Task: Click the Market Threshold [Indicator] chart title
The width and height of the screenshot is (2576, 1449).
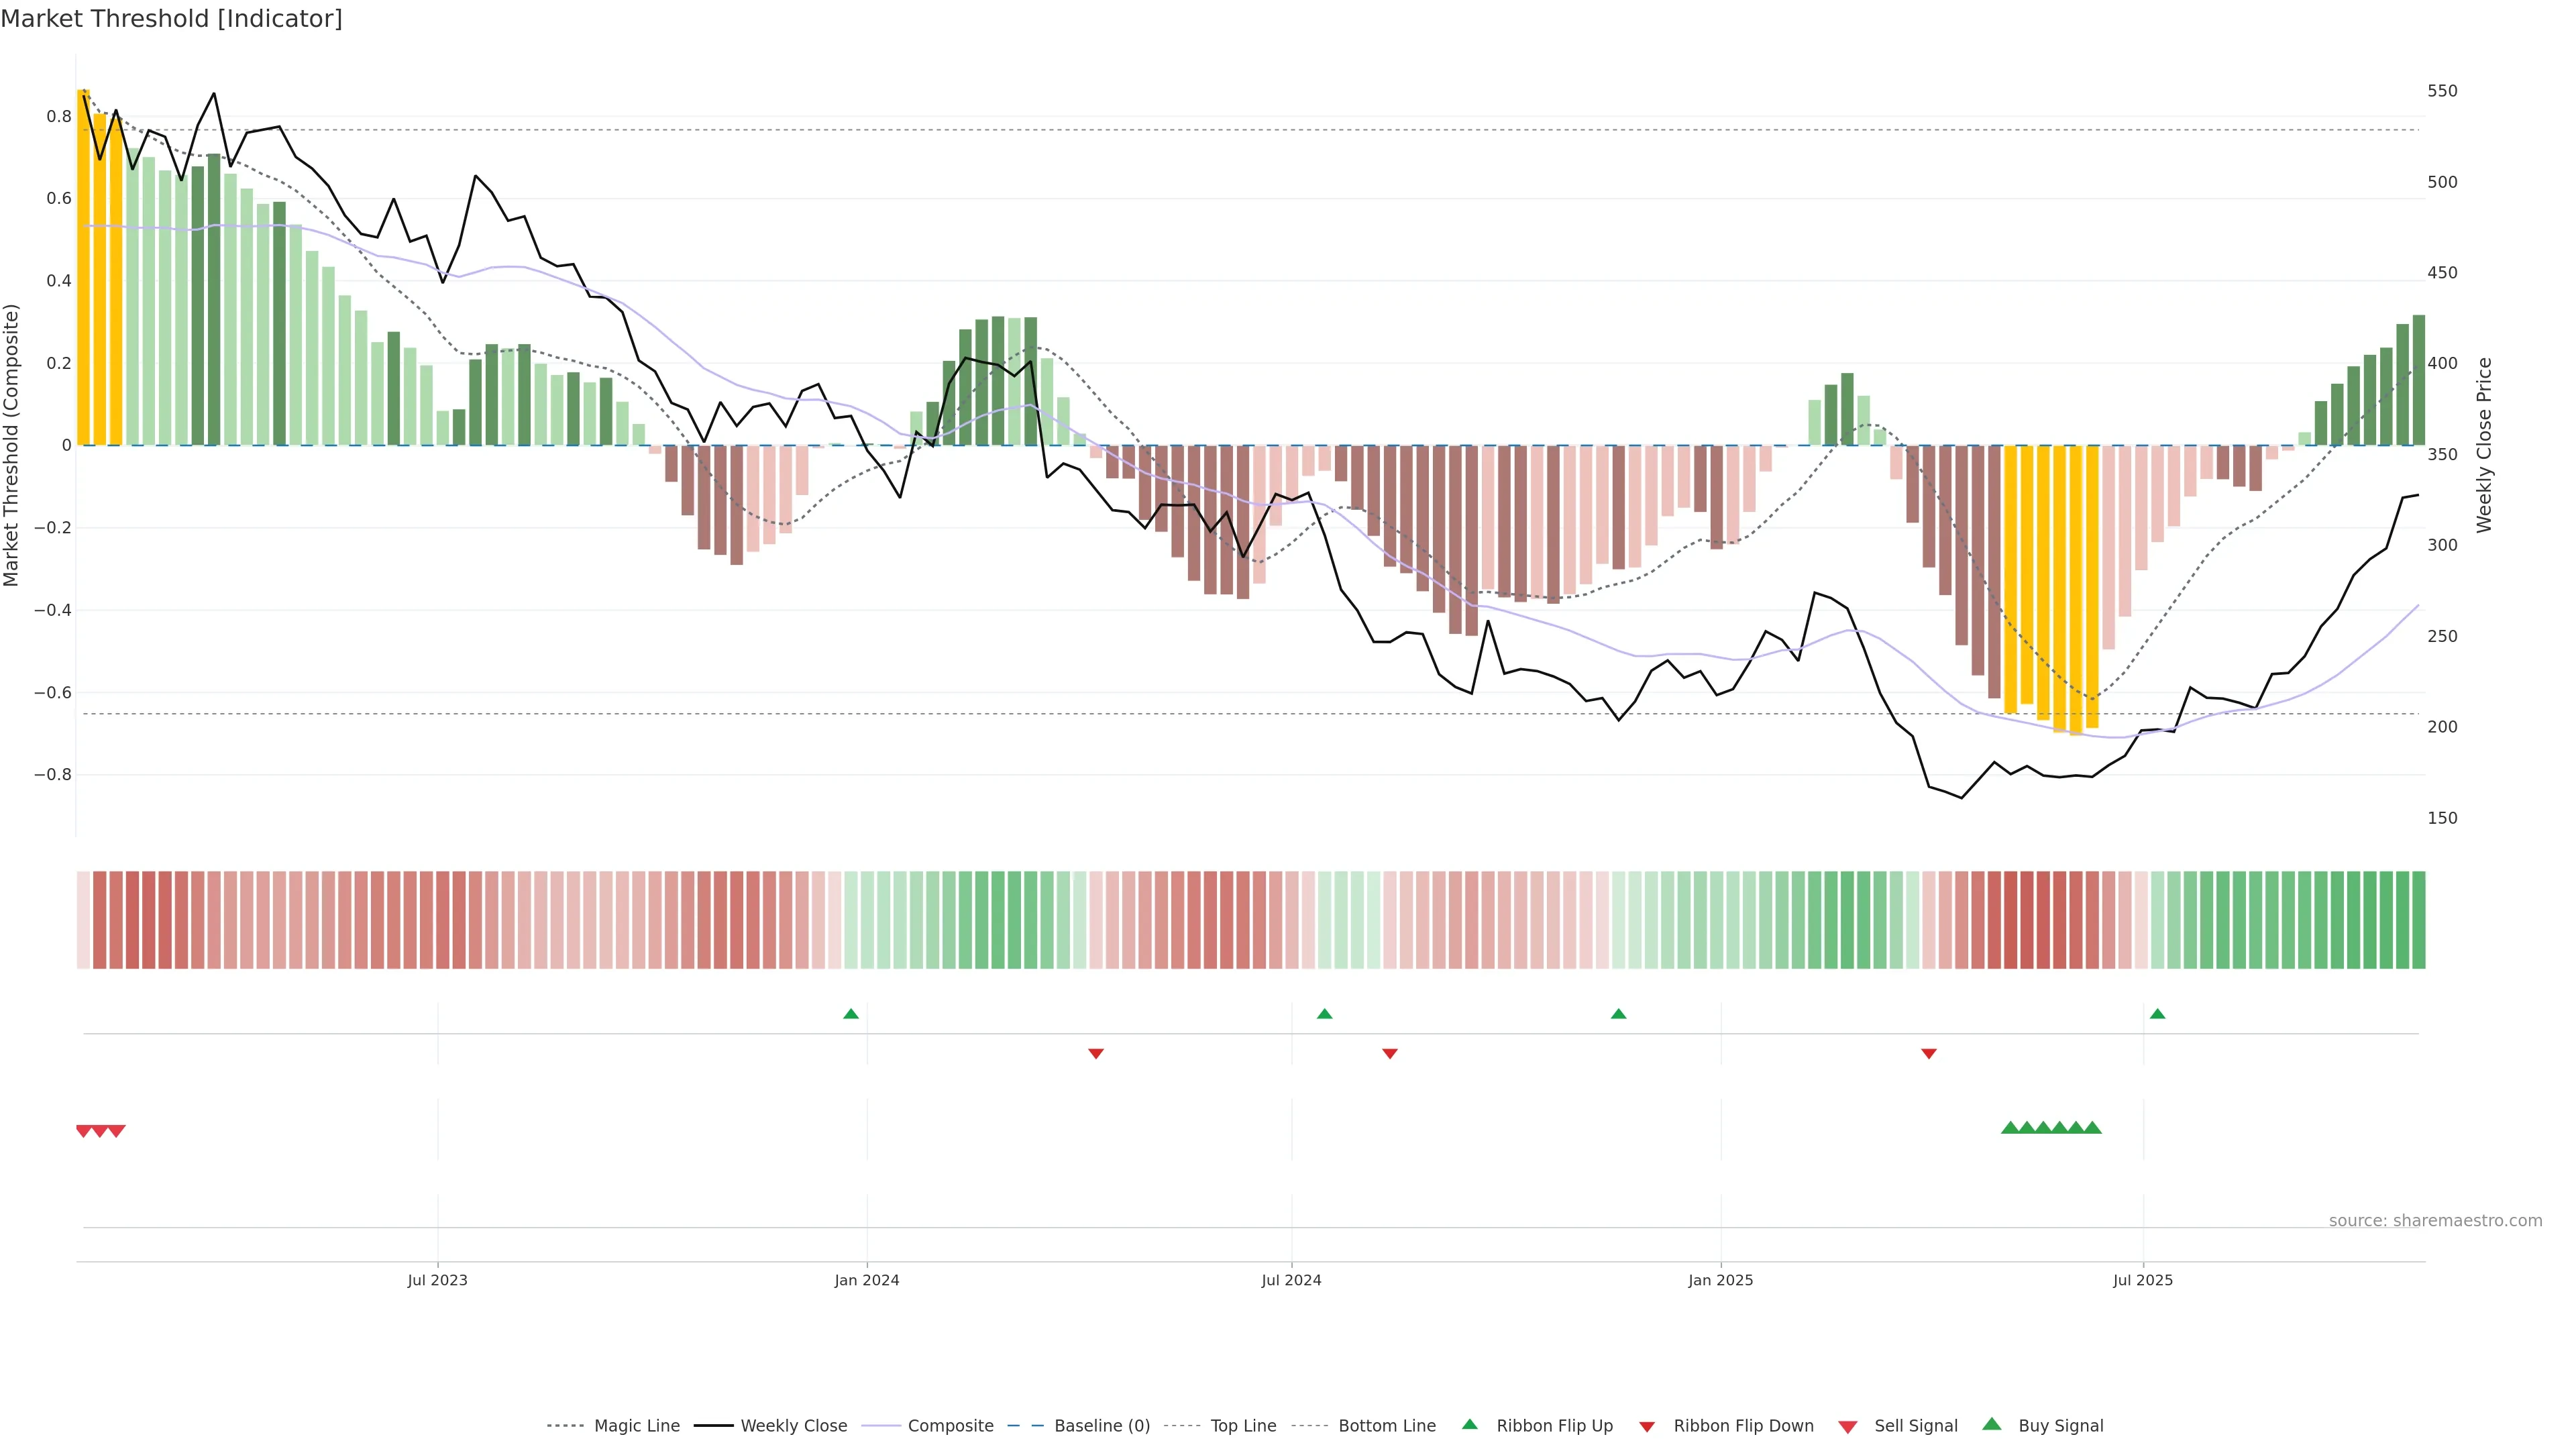Action: [x=171, y=19]
